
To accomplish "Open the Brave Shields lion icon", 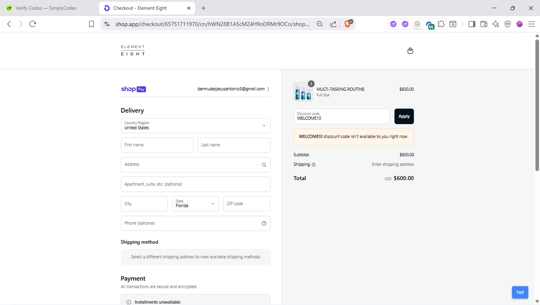I will click(348, 24).
